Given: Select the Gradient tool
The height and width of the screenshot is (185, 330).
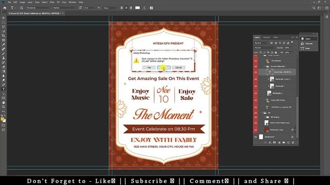Looking at the screenshot, I should click(4, 71).
